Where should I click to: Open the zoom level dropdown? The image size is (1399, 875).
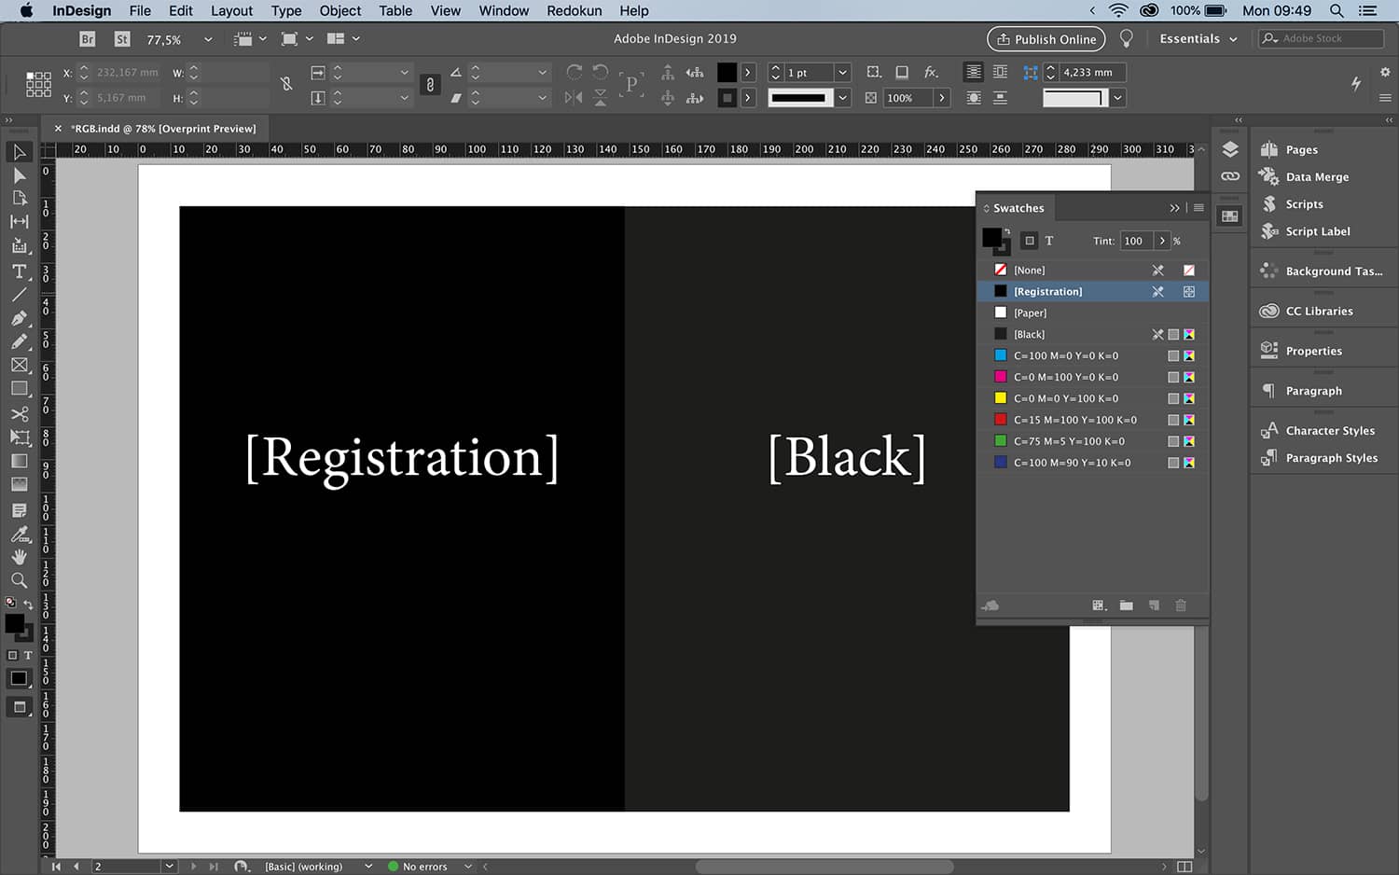207,39
